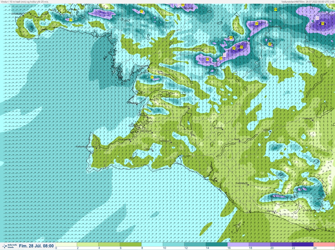Select the 24+ m/s pink legend swatch
This screenshot has width=335, height=250.
[324, 245]
